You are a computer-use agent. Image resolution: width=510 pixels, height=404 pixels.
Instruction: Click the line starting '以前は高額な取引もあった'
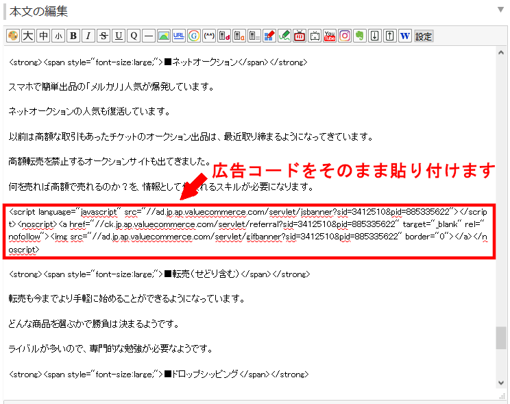[x=191, y=136]
